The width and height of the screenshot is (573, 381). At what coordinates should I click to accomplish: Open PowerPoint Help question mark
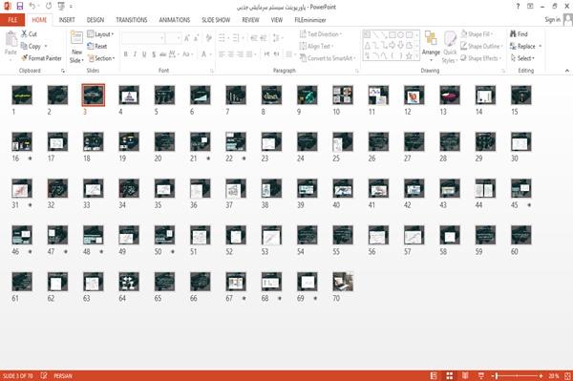pos(518,7)
